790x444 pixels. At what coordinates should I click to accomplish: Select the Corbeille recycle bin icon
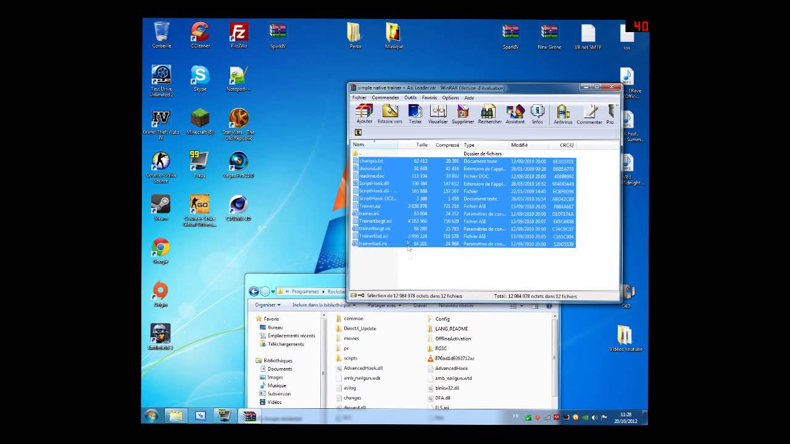162,35
